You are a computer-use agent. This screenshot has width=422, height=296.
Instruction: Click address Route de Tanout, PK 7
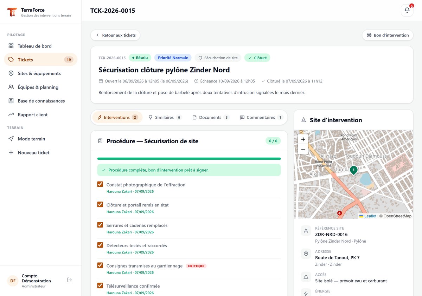click(x=337, y=257)
